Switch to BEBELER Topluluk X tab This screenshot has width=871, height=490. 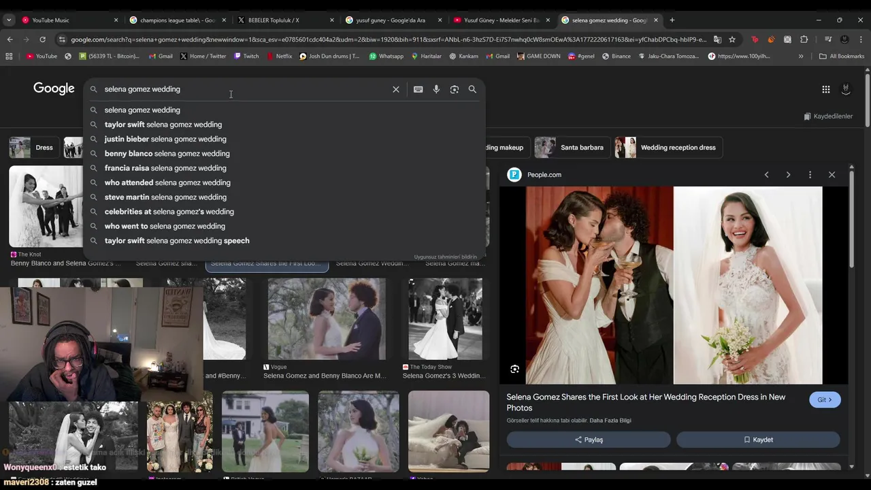[274, 20]
